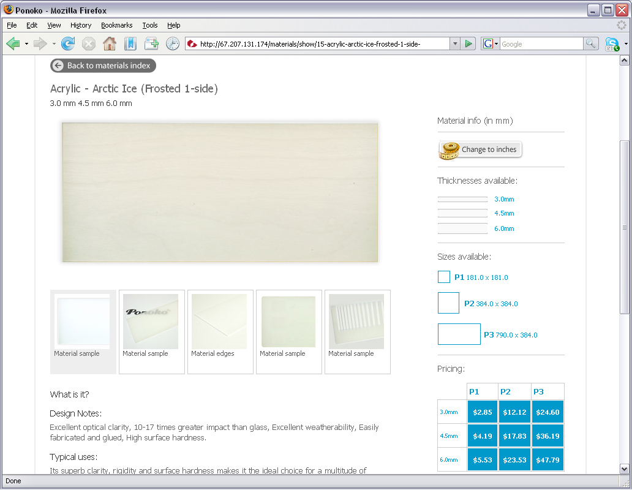Open the Home page icon

(x=110, y=43)
